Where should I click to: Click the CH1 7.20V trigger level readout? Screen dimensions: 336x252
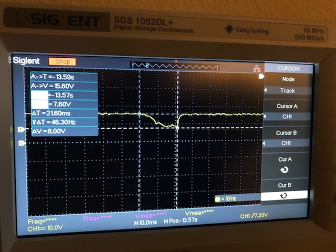click(x=254, y=216)
